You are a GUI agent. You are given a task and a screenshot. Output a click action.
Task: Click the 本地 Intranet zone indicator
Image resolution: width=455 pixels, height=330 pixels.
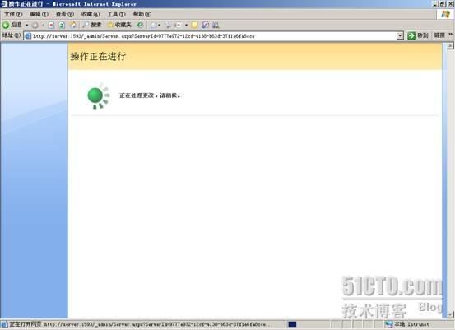(407, 324)
